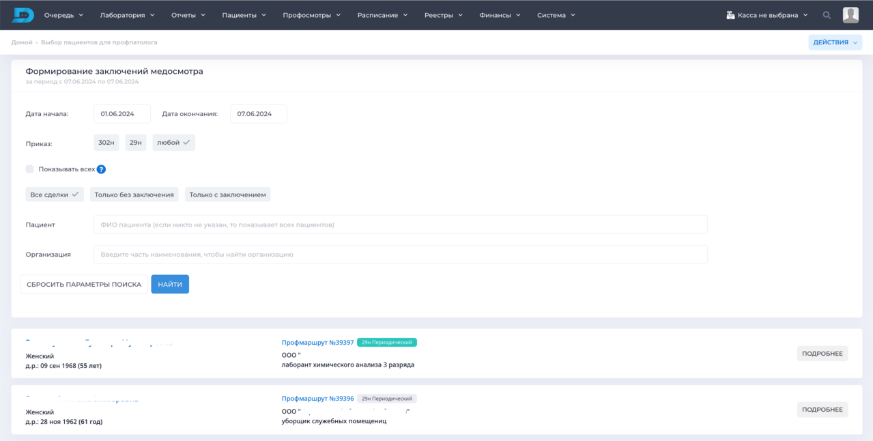Go to Домой breadcrumb
This screenshot has width=873, height=441.
click(x=22, y=42)
